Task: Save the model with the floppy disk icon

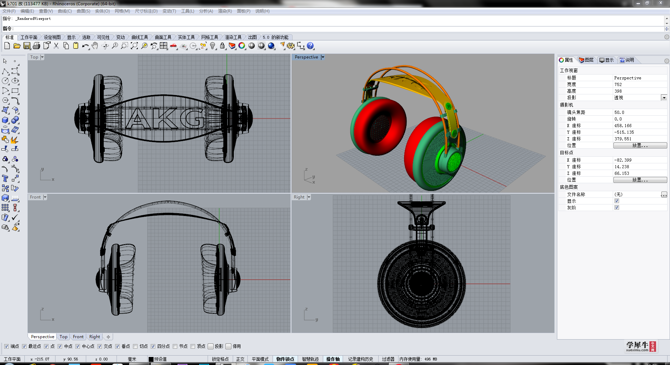Action: (x=27, y=46)
